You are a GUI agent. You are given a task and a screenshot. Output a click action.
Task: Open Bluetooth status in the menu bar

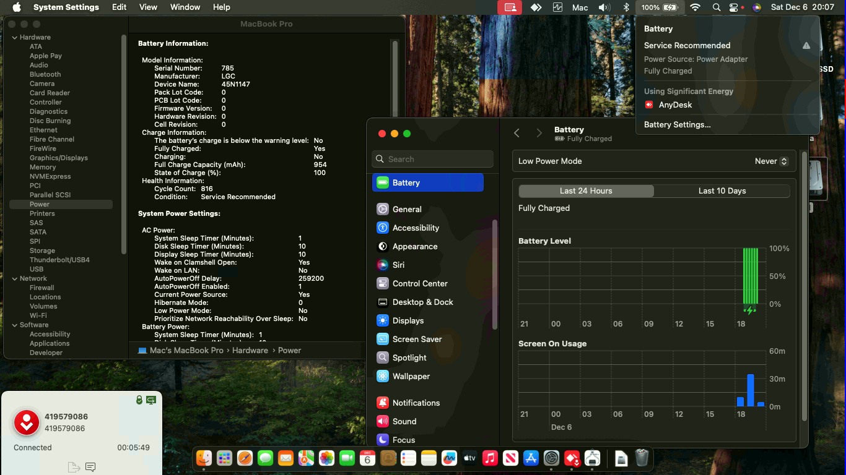(626, 7)
